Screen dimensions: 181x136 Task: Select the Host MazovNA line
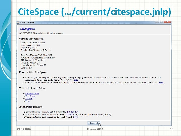pyautogui.click(x=33, y=65)
